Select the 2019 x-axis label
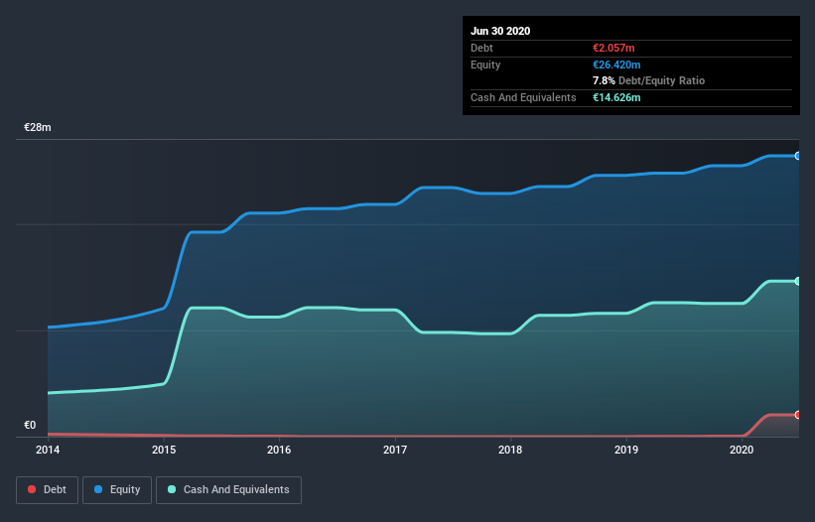This screenshot has height=522, width=815. pyautogui.click(x=626, y=450)
